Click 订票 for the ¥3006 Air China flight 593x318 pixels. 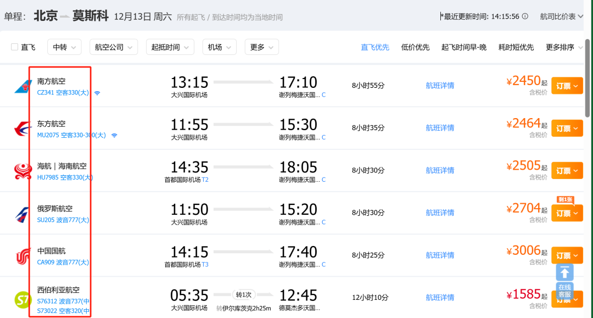coord(567,255)
